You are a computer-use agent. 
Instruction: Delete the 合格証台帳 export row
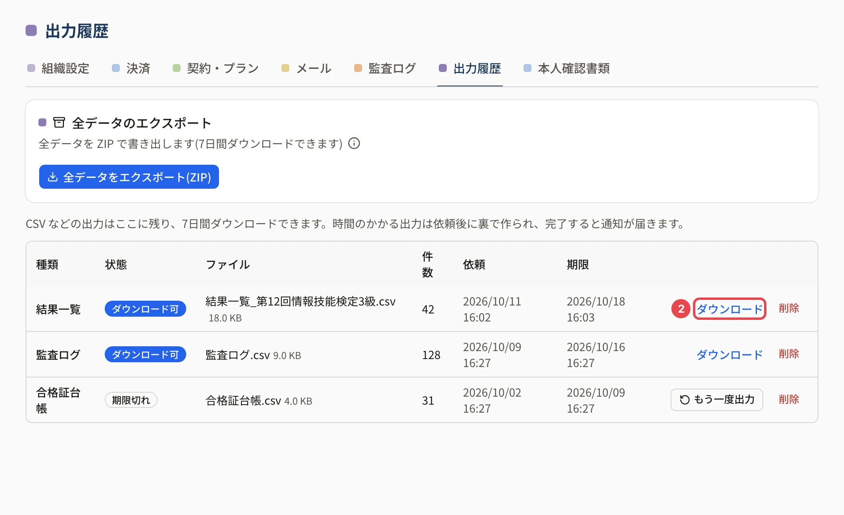coord(789,399)
